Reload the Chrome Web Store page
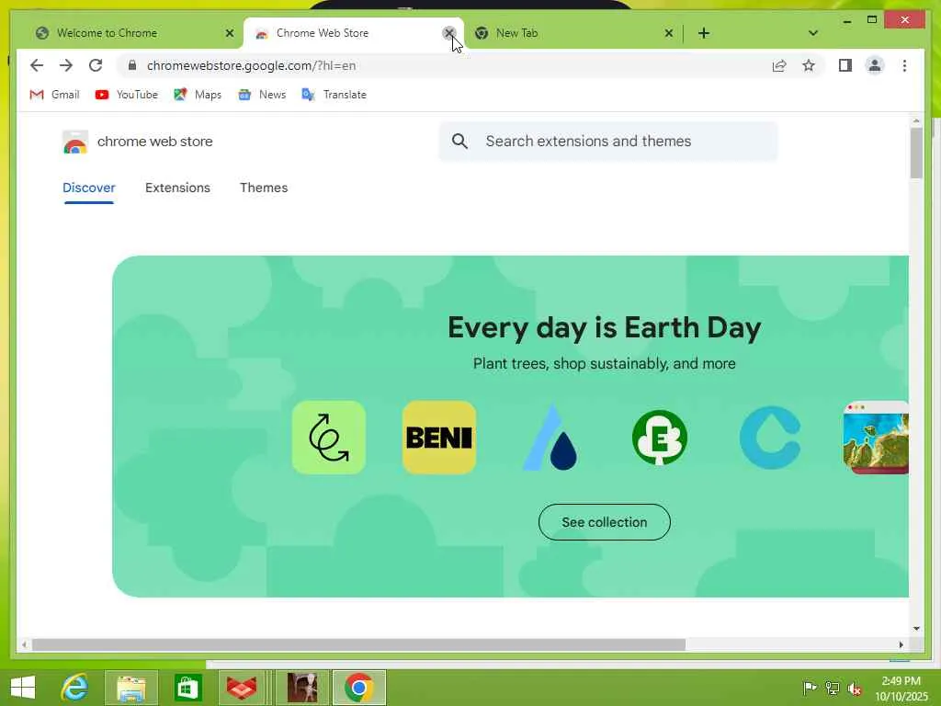 tap(96, 65)
